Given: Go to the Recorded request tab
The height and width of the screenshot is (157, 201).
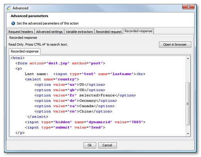Looking at the screenshot, I should [109, 32].
